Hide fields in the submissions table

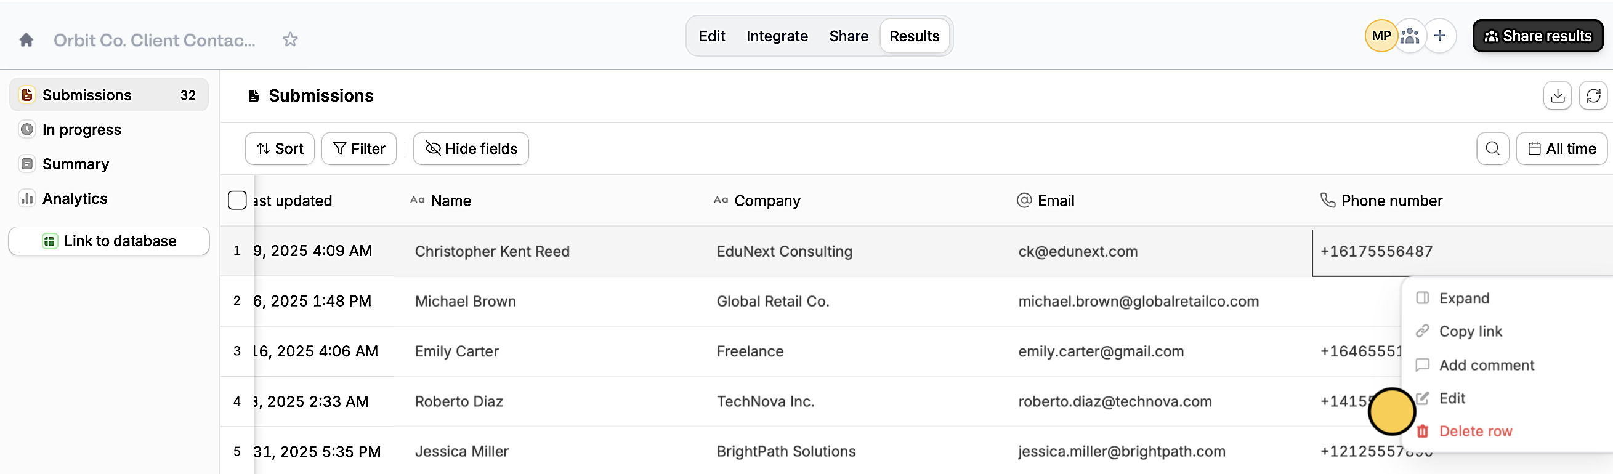pyautogui.click(x=471, y=148)
